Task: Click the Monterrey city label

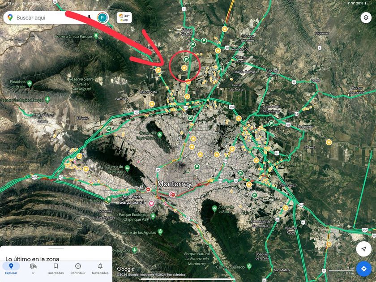Action: click(x=175, y=184)
